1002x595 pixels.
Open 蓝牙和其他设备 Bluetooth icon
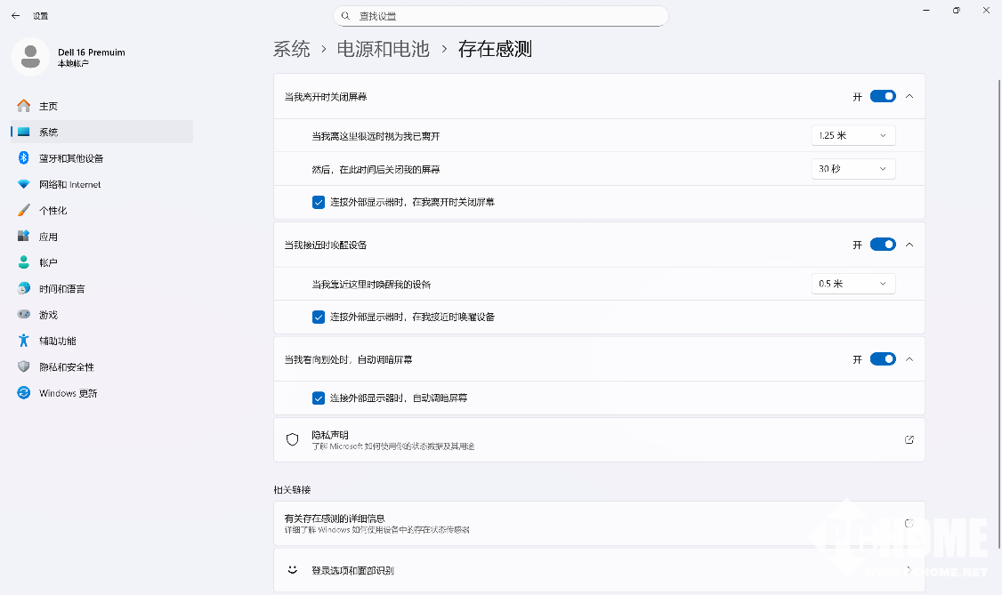24,158
